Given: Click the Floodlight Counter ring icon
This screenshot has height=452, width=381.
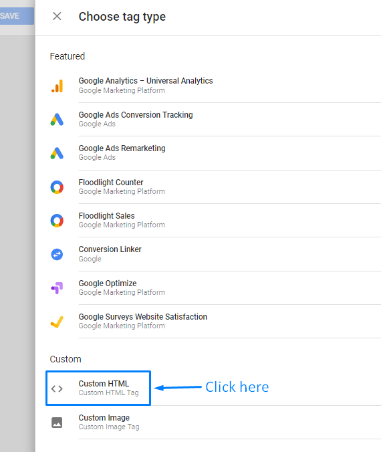Looking at the screenshot, I should [57, 187].
